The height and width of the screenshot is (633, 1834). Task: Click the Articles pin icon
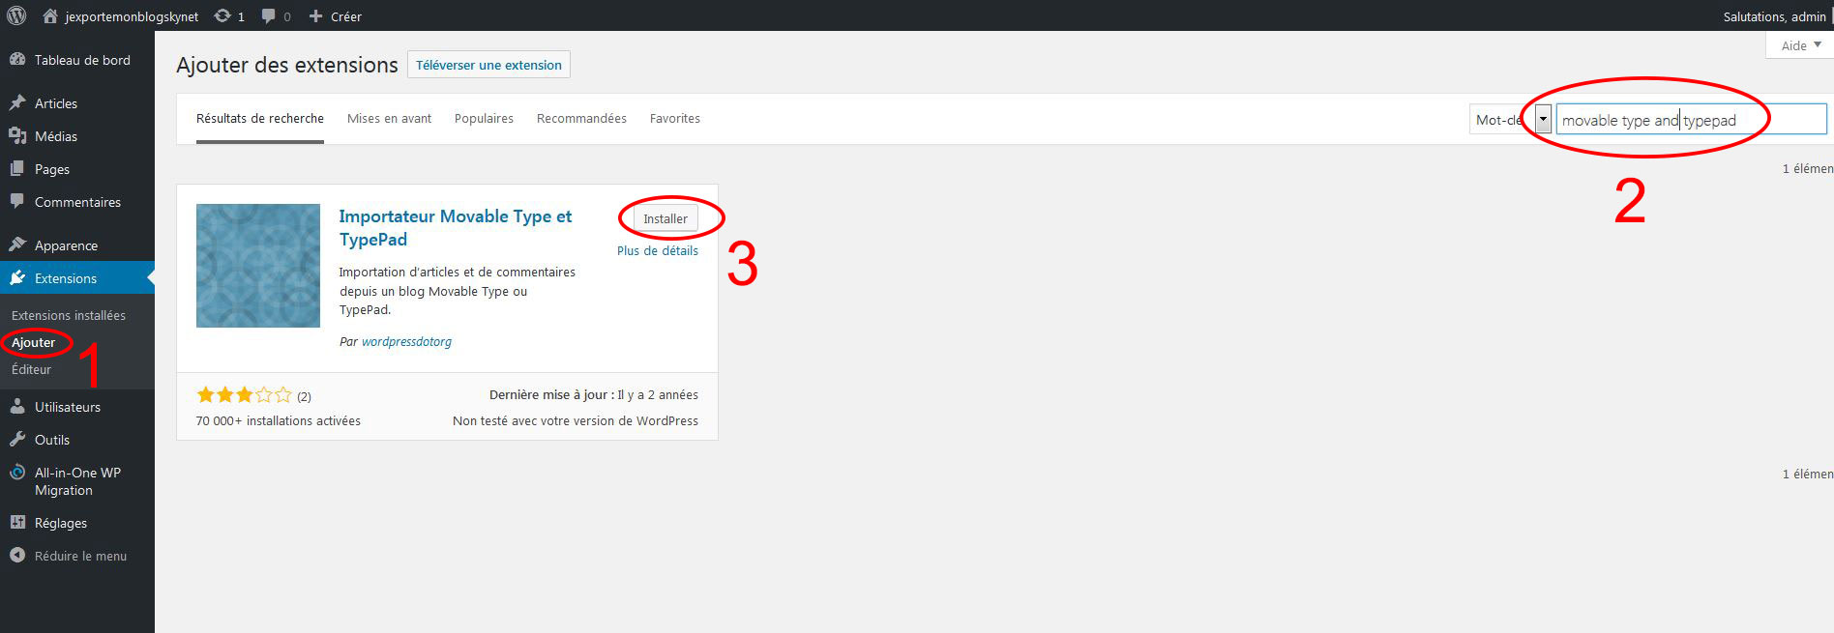17,103
